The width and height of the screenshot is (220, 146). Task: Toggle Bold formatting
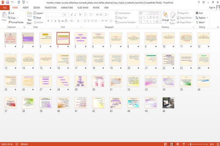(x=48, y=21)
